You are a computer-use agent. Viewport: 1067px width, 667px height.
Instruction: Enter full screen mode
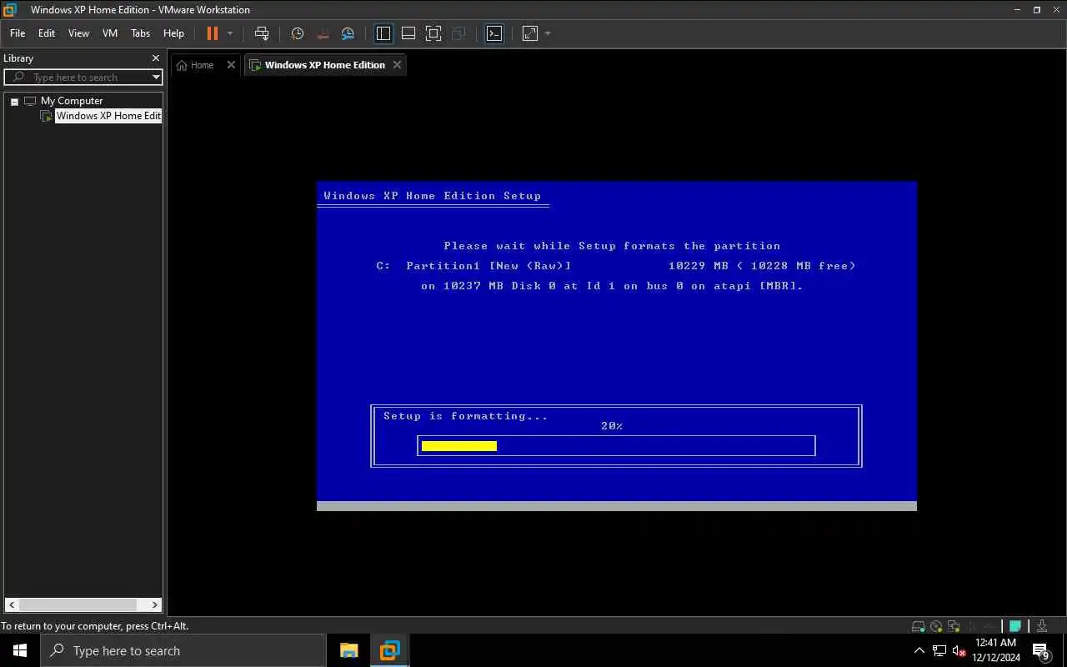[433, 33]
